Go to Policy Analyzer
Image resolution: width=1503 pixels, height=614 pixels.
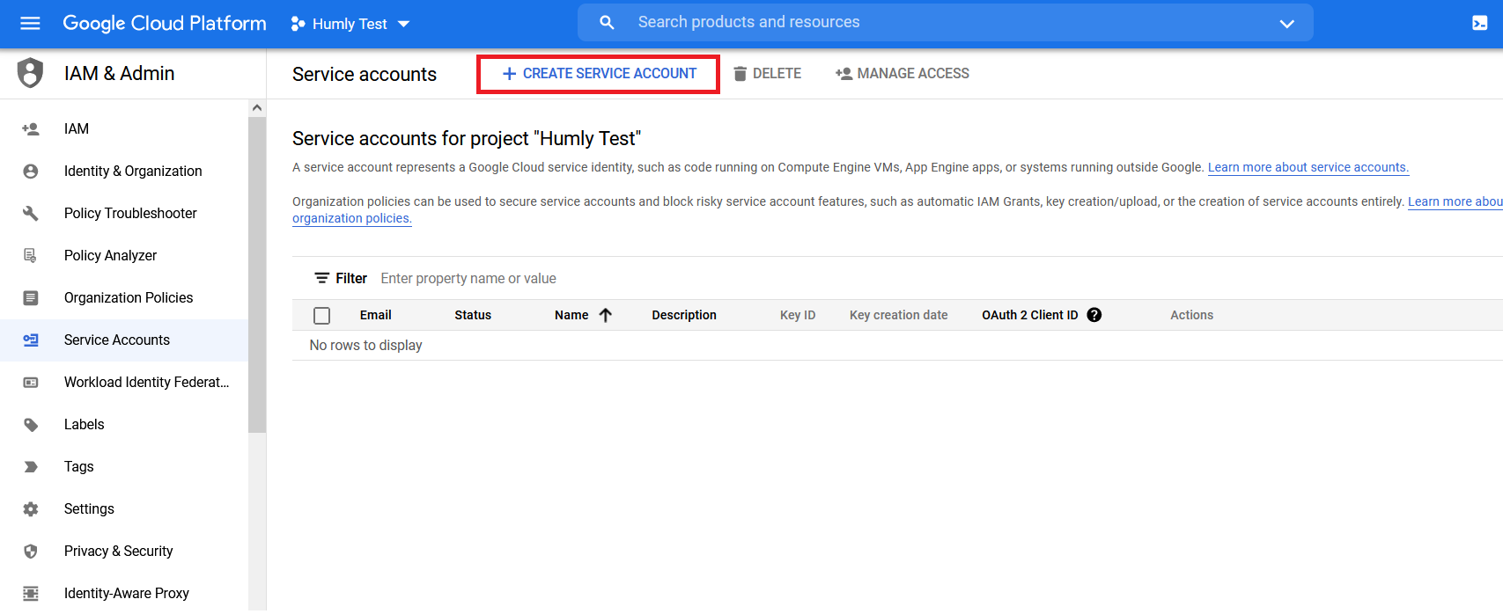click(x=124, y=256)
